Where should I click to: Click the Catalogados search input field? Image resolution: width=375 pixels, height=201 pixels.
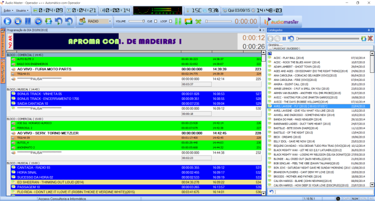324,192
